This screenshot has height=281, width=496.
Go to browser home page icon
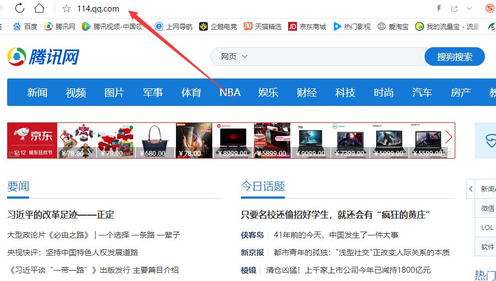[39, 8]
